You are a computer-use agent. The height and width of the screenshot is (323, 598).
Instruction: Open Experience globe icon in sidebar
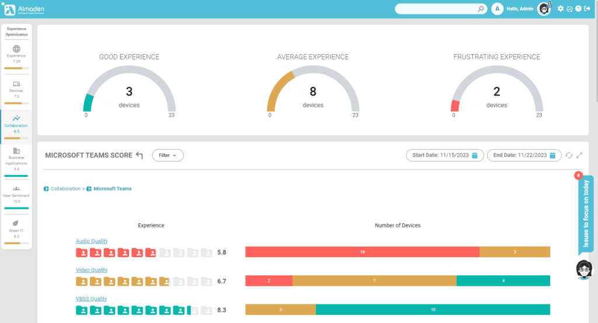tap(16, 49)
